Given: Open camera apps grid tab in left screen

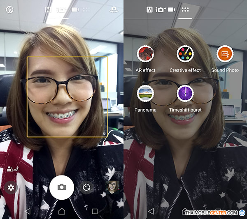Looking at the screenshot, I should click(x=86, y=9).
